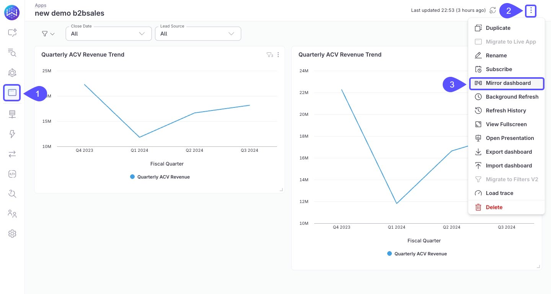Open the users icon in sidebar
Screen dimensions: 551x294
(12, 214)
